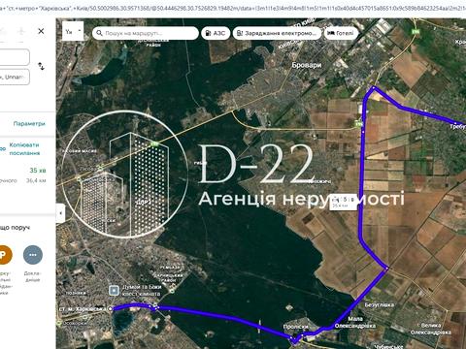The width and height of the screenshot is (466, 349).
Task: Select the Готелі hotels chip
Action: click(341, 33)
